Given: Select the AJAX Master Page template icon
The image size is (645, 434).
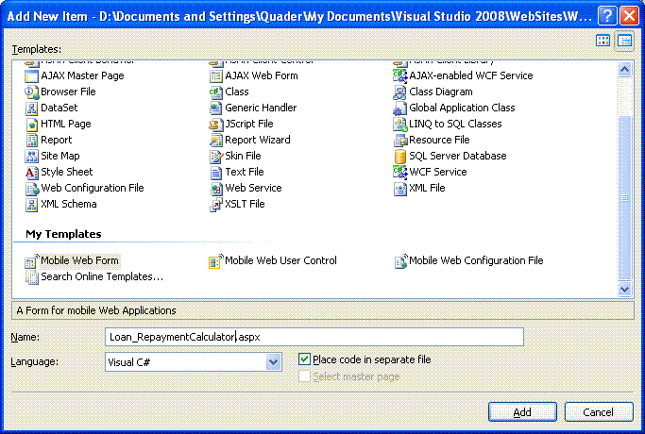Looking at the screenshot, I should tap(31, 76).
